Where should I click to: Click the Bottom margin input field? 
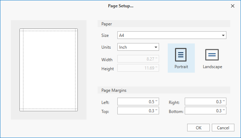[205, 111]
